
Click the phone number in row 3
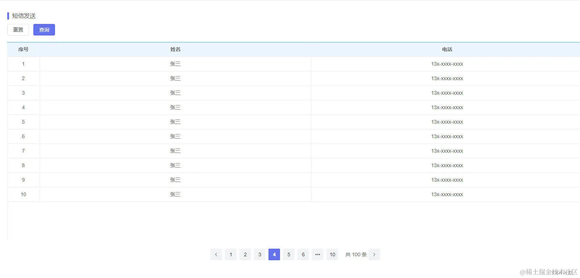(x=447, y=93)
